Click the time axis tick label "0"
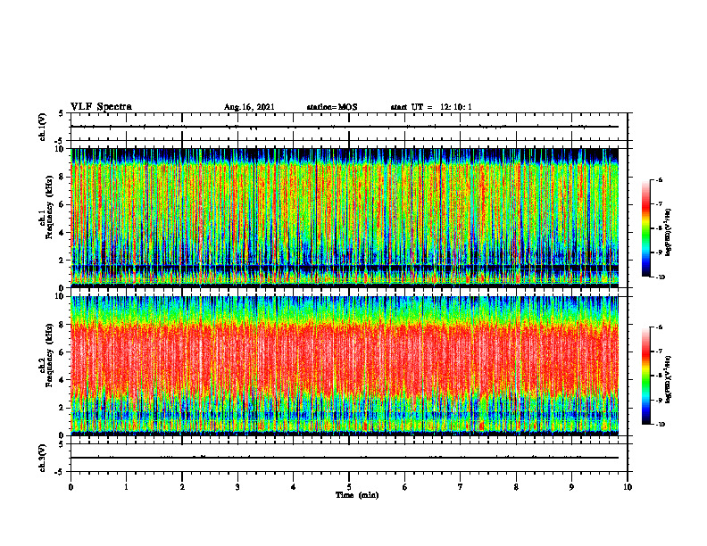 pos(71,487)
